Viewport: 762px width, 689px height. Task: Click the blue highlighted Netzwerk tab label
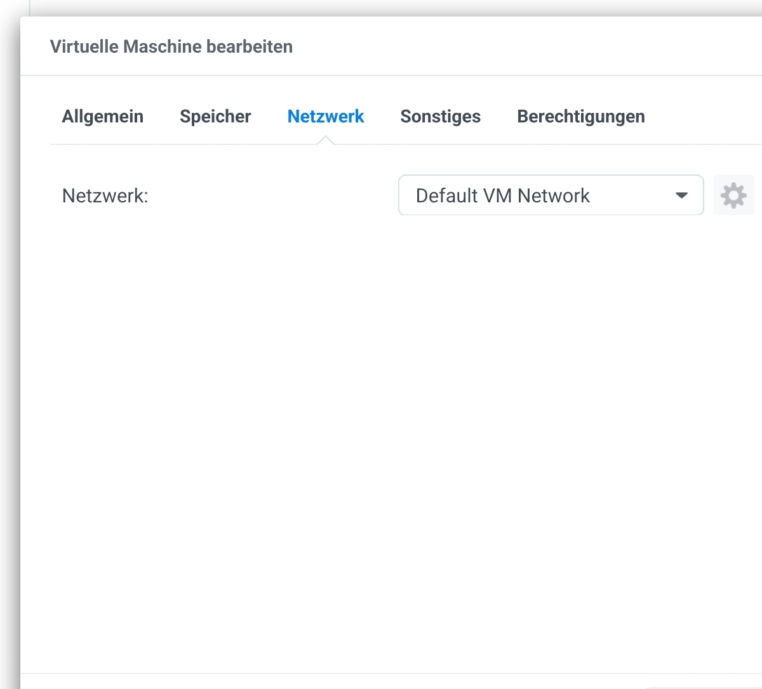pos(326,117)
